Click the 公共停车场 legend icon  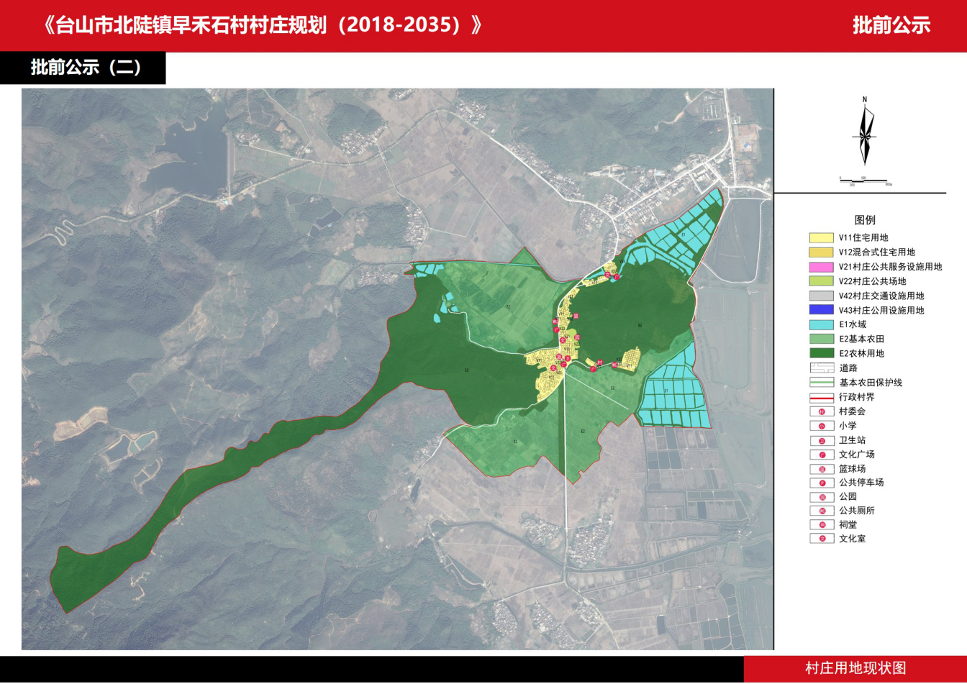tap(821, 483)
